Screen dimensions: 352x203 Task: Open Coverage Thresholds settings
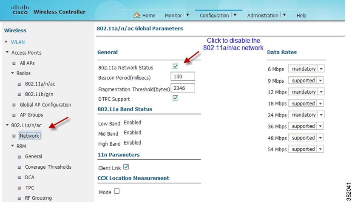[x=48, y=167]
